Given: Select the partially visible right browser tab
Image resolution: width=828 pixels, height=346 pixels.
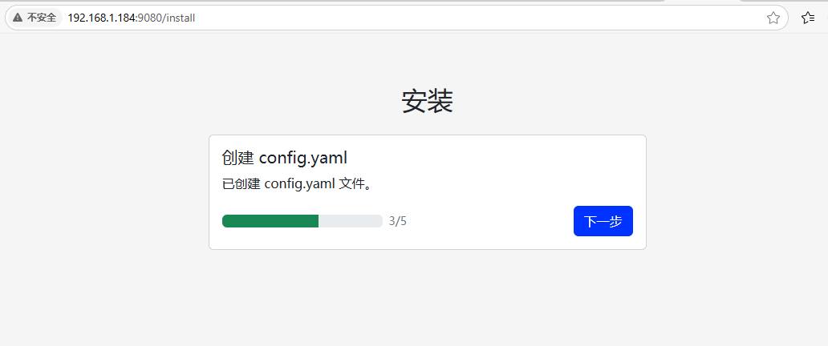Looking at the screenshot, I should [781, 1].
